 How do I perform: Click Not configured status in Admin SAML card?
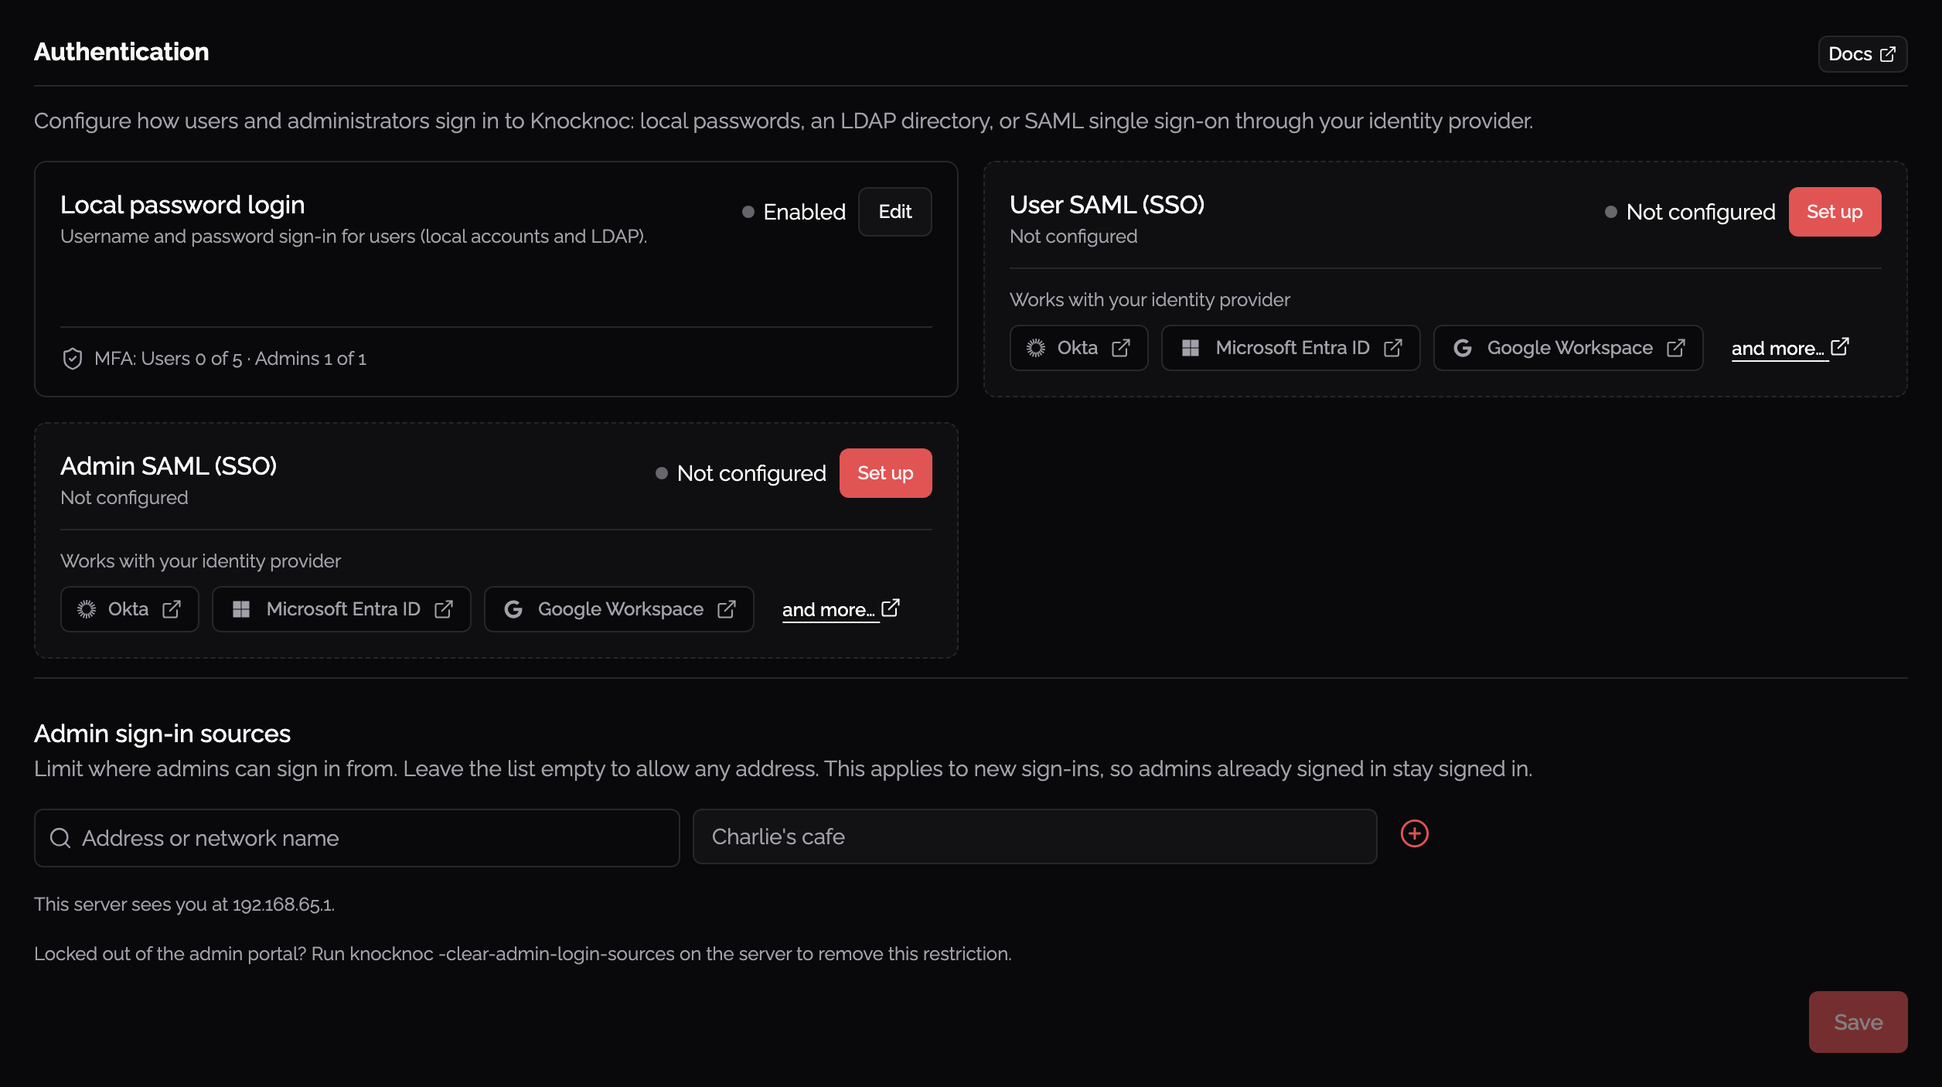741,473
